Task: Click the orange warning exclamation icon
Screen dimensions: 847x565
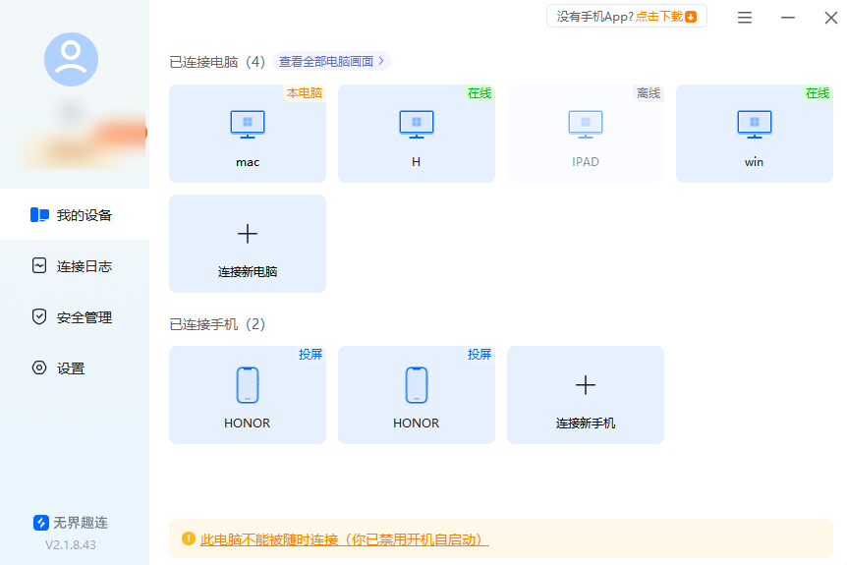Action: point(188,538)
